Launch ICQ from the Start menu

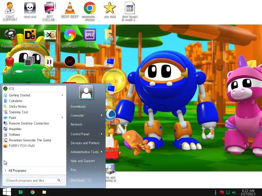pos(34,89)
